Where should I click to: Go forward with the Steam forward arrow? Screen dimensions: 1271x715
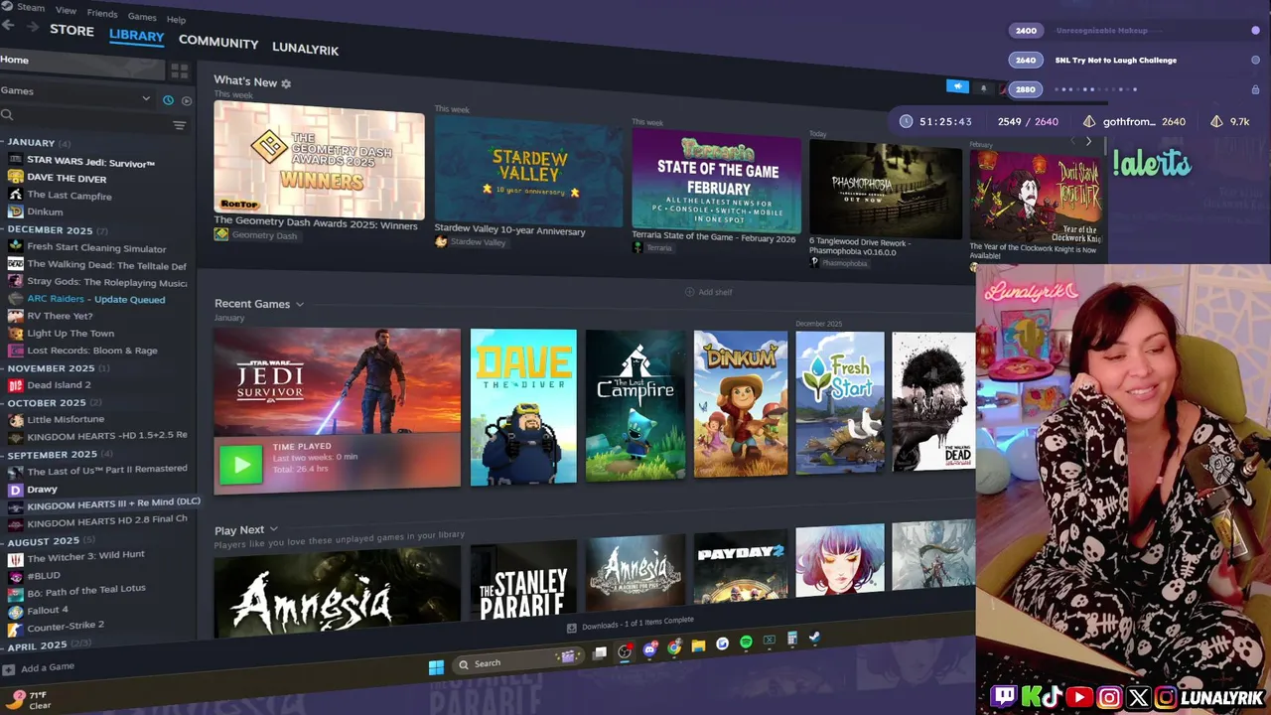click(x=33, y=27)
